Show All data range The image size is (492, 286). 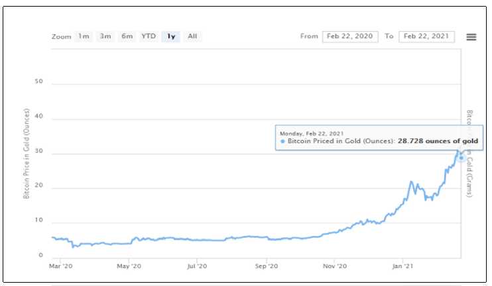tap(192, 36)
